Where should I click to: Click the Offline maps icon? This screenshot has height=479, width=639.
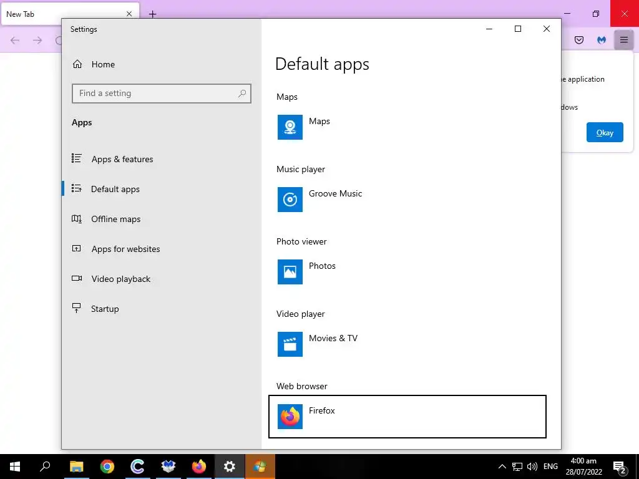77,219
